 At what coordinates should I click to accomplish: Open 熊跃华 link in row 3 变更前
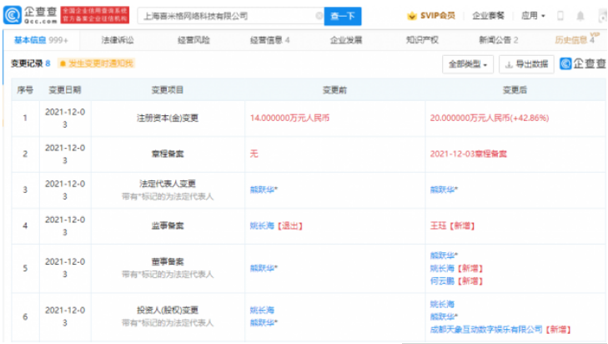(x=264, y=190)
